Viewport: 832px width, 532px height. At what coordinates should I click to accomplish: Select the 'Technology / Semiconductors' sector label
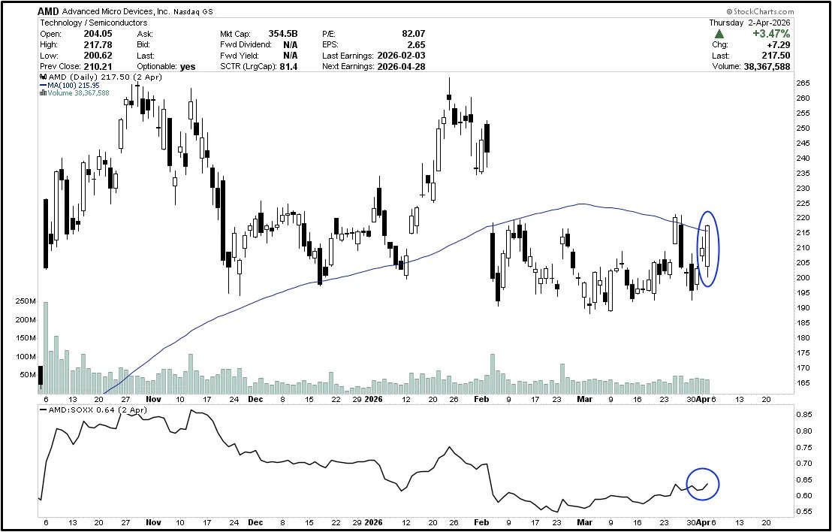point(94,23)
